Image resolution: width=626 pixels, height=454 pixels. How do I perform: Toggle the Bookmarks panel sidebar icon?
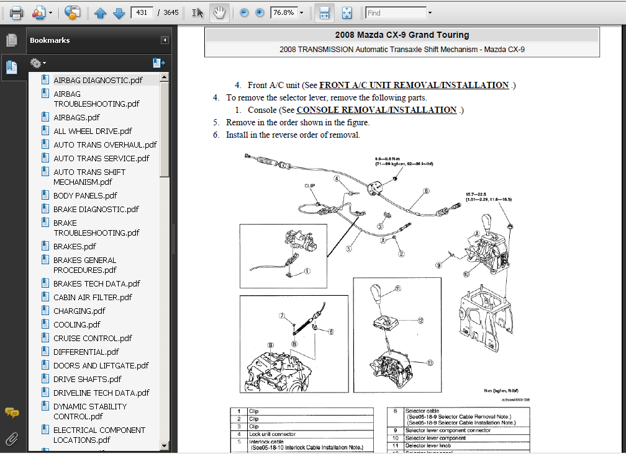[12, 67]
